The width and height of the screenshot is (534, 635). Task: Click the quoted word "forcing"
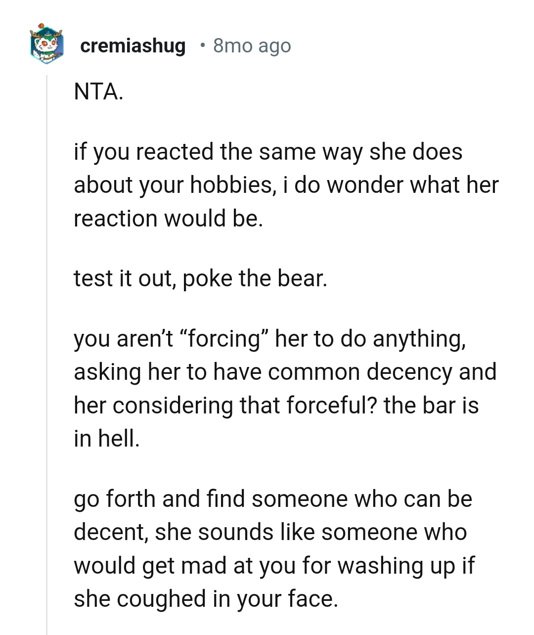click(224, 339)
